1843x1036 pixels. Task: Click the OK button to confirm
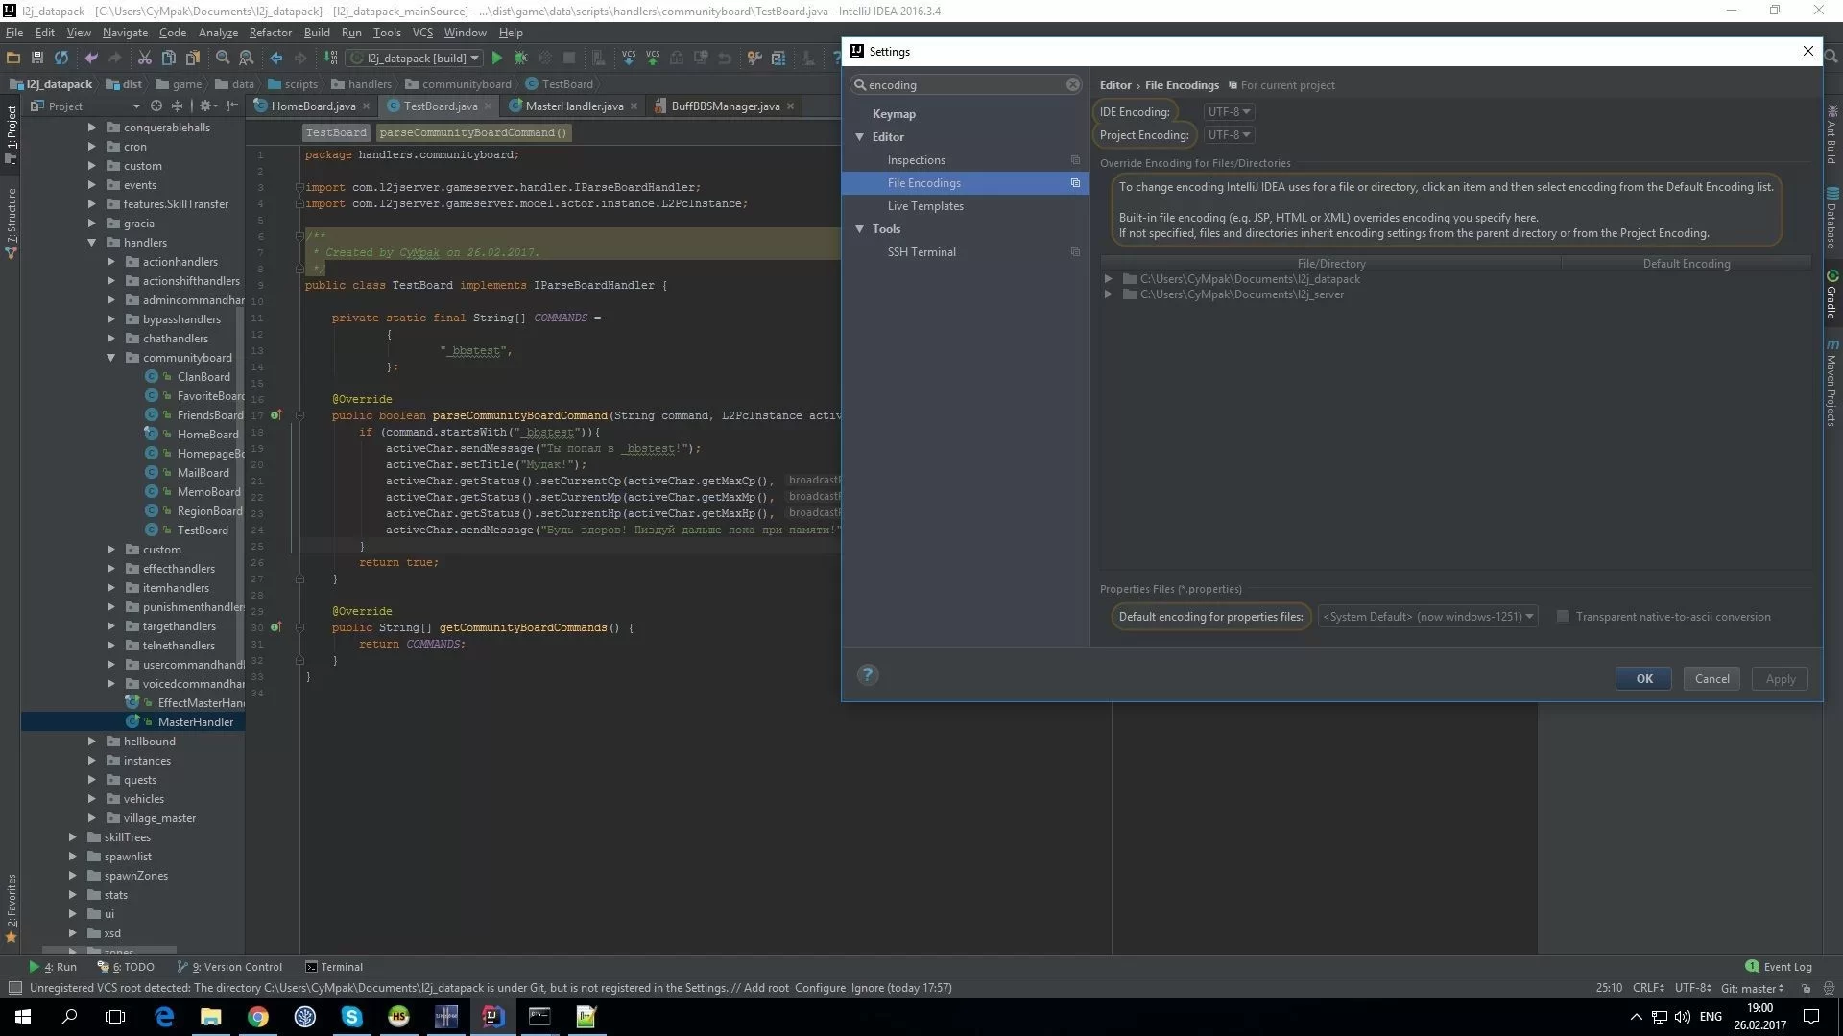point(1643,678)
